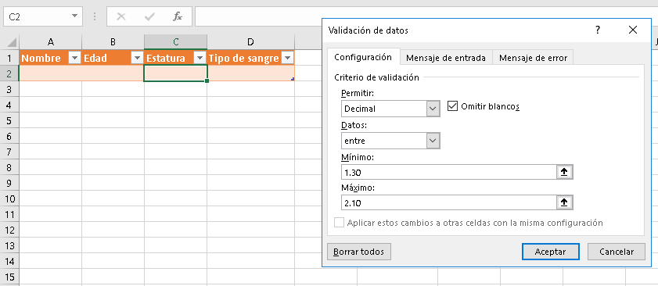This screenshot has width=658, height=286.
Task: Open the Nombre column filter dropdown
Action: point(74,59)
